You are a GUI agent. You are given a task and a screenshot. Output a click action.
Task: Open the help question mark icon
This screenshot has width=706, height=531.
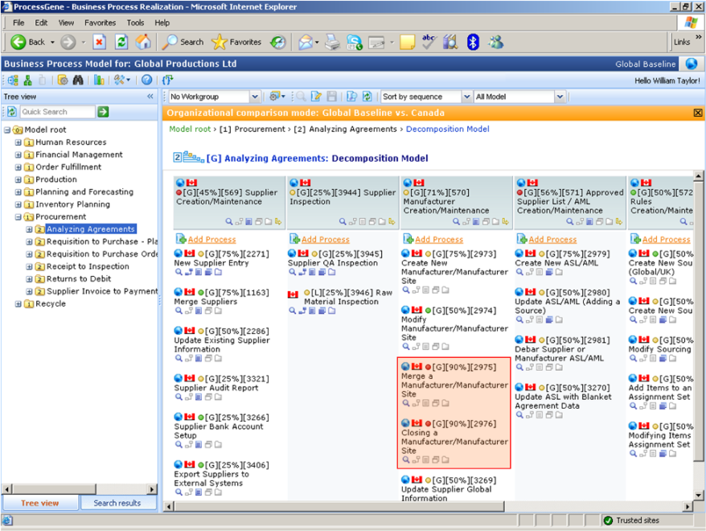point(146,80)
